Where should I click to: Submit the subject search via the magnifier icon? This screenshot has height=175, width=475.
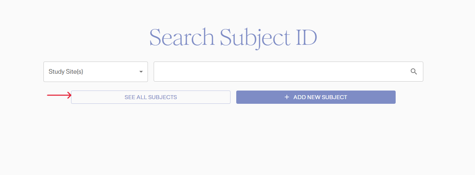(414, 72)
